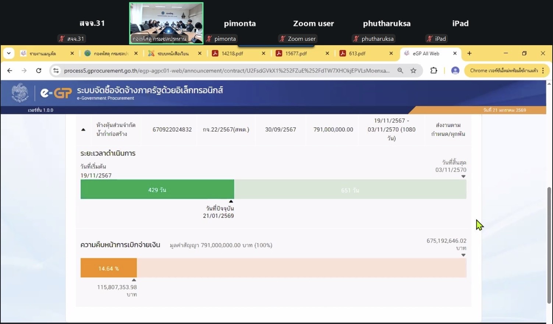Click the marker below 675,192,646.02 บาท

tap(463, 255)
